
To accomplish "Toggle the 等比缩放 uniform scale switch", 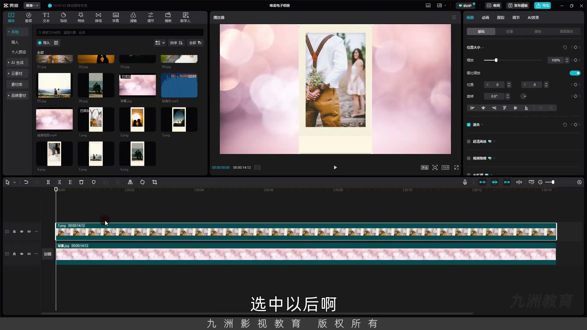I will [x=575, y=73].
